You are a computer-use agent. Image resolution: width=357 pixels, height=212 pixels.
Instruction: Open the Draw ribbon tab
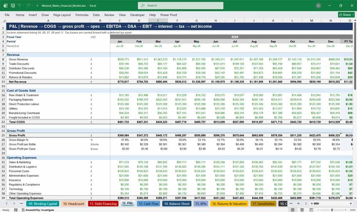click(45, 15)
